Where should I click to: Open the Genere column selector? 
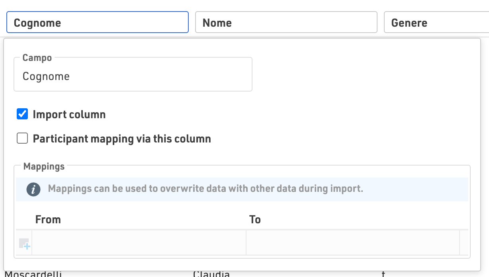436,22
